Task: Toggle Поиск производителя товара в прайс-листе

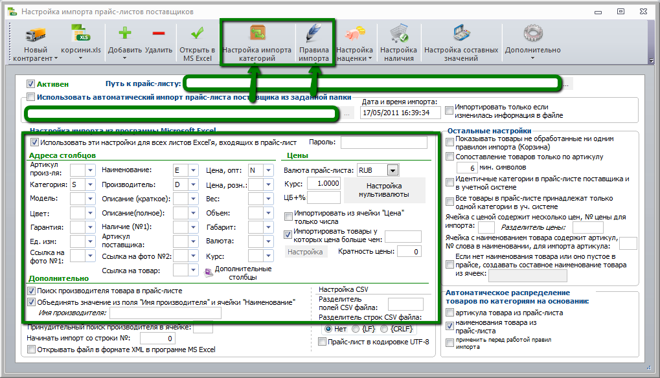Action: pyautogui.click(x=31, y=291)
